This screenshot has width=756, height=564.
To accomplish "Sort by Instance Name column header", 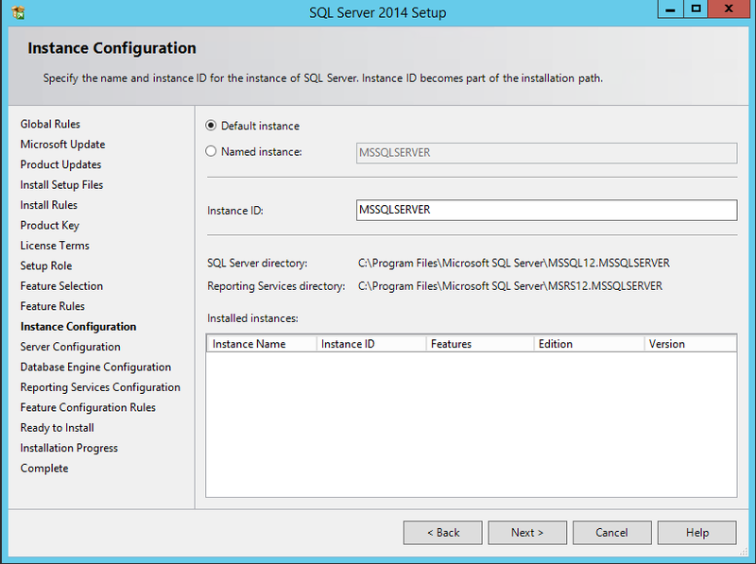I will click(261, 344).
